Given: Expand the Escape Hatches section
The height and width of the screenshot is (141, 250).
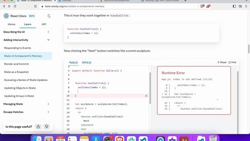Looking at the screenshot, I should 26,112.
